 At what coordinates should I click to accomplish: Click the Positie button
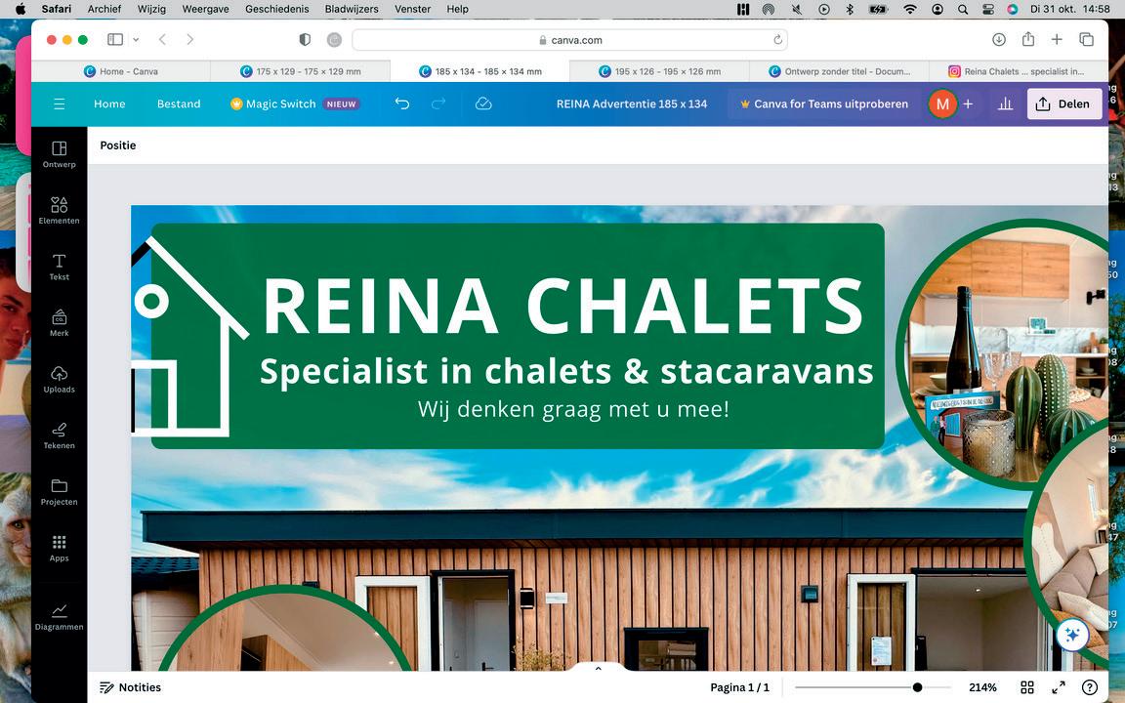pyautogui.click(x=117, y=145)
